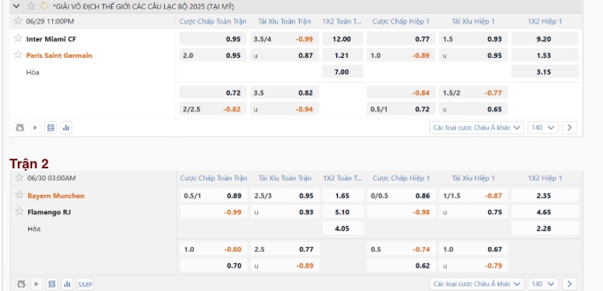
Task: Open statistics chart icon for Inter Miami match
Action: coord(66,127)
